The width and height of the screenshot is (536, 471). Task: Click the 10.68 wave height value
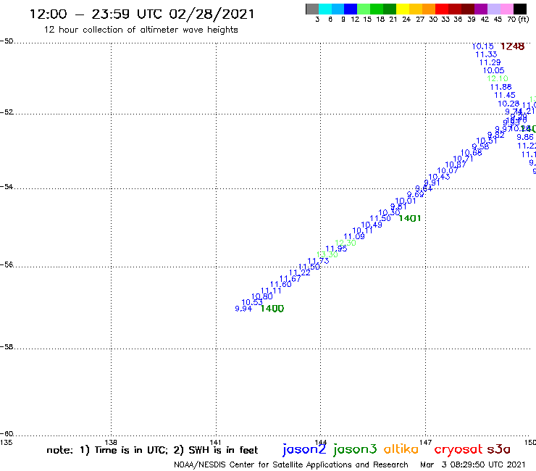pos(472,153)
